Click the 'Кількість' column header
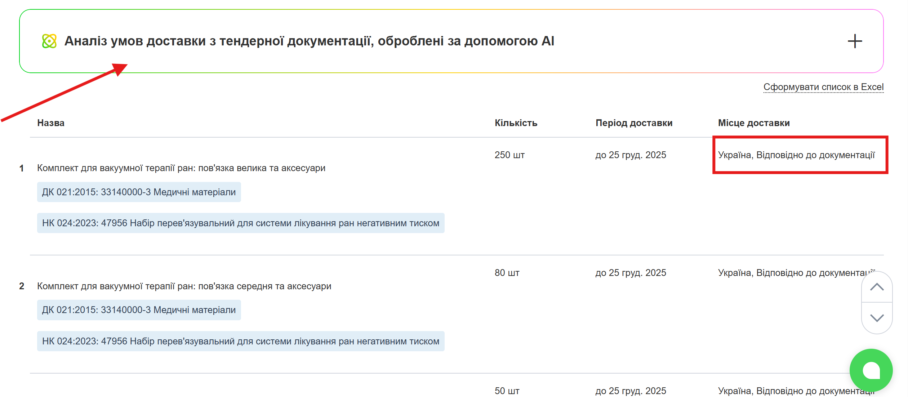908x397 pixels. 516,123
